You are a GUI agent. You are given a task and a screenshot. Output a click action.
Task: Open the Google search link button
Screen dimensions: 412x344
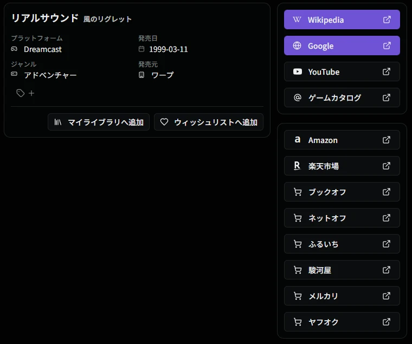click(x=342, y=46)
